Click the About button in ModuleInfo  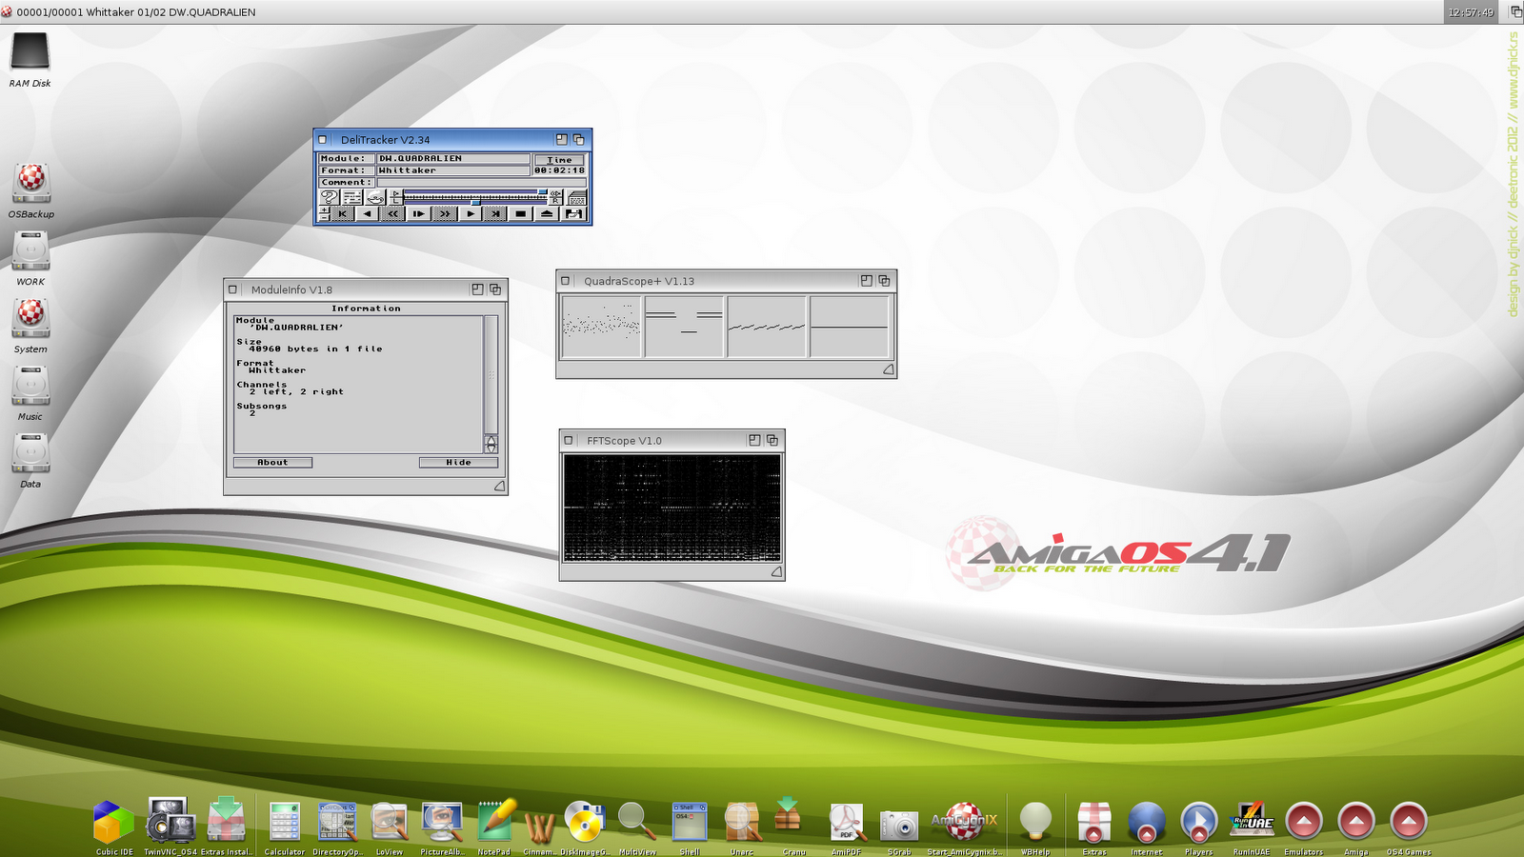pos(272,463)
